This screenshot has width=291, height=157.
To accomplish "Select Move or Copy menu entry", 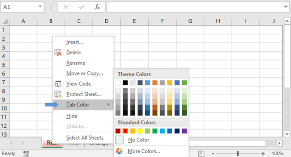I will pyautogui.click(x=85, y=73).
